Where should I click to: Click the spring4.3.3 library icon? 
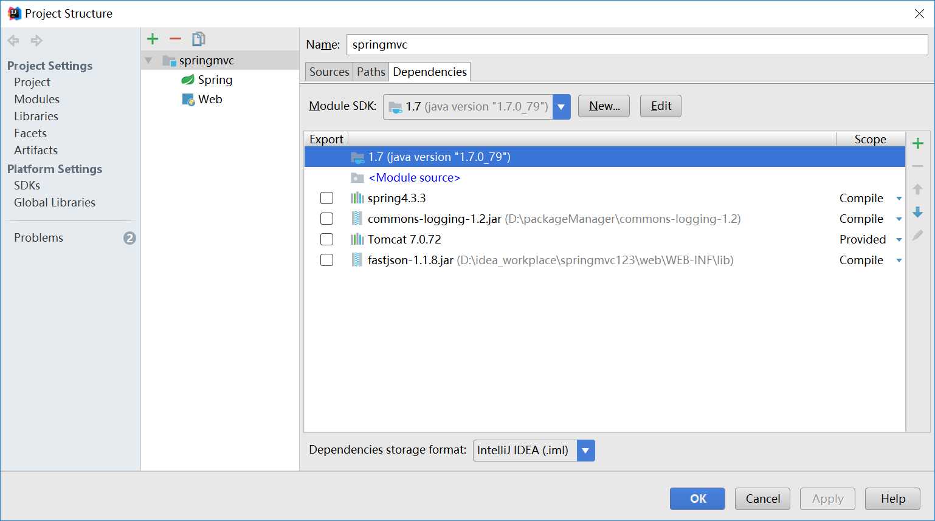[357, 198]
